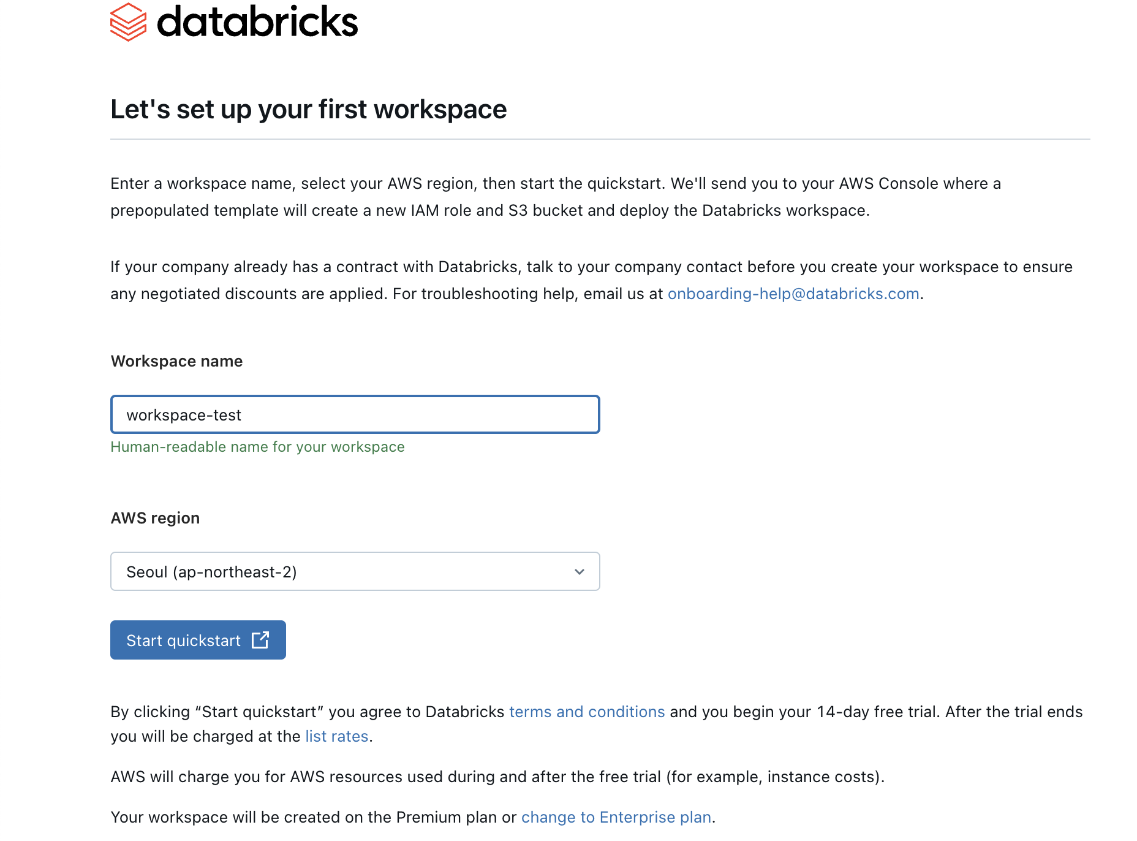Select the workspace-test input value
Viewport: 1137px width, 841px height.
(184, 414)
